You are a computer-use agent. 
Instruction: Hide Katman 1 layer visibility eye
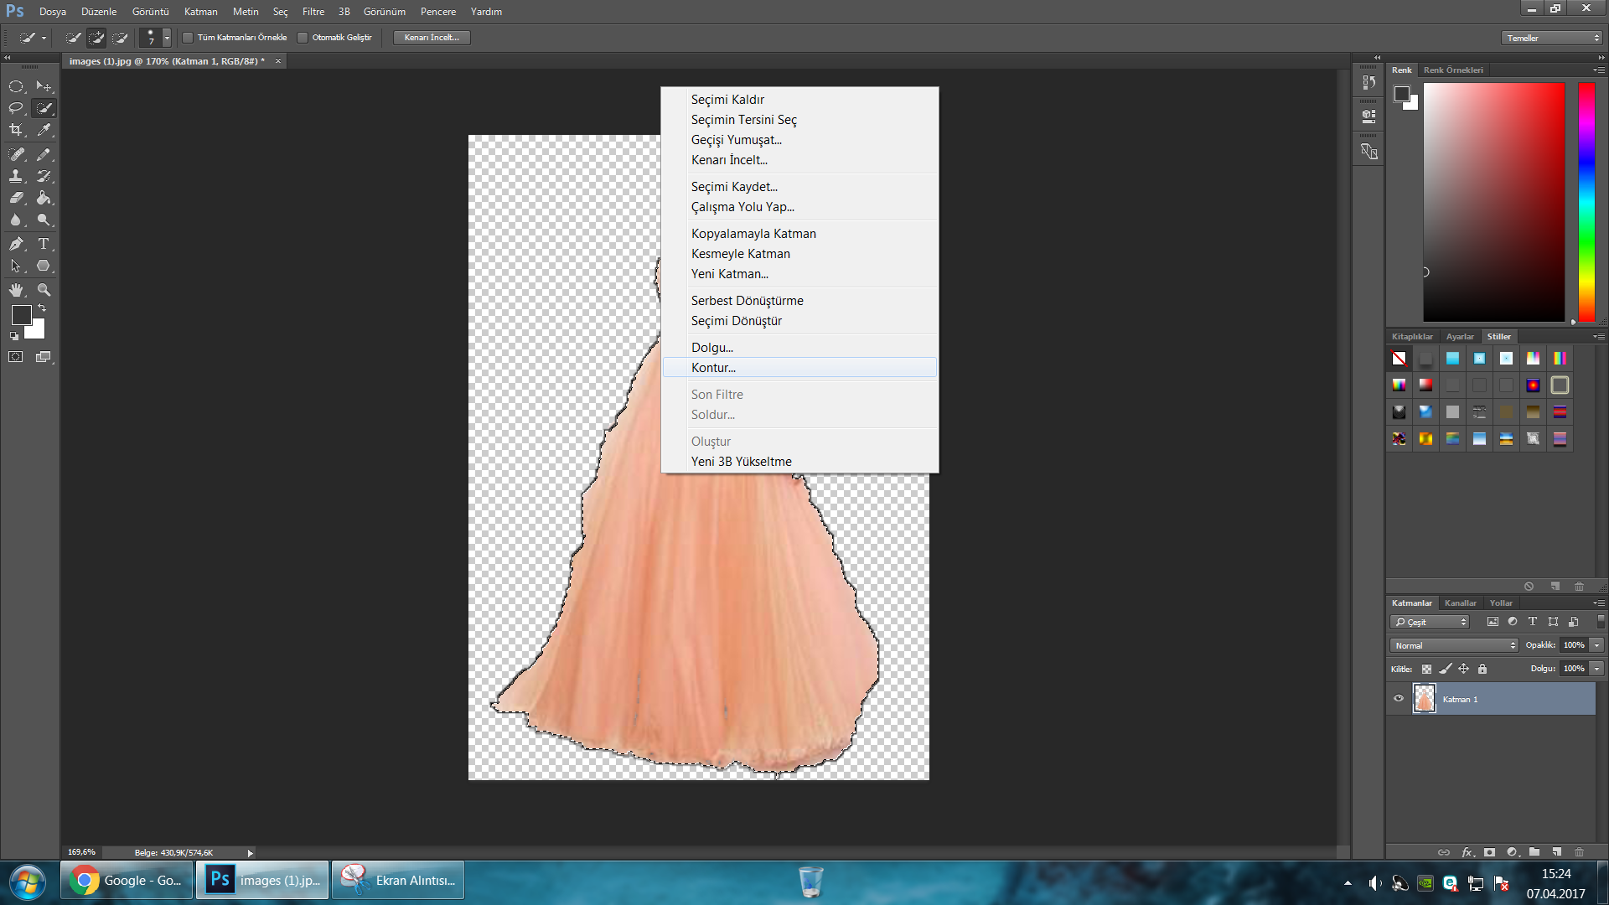[1398, 698]
